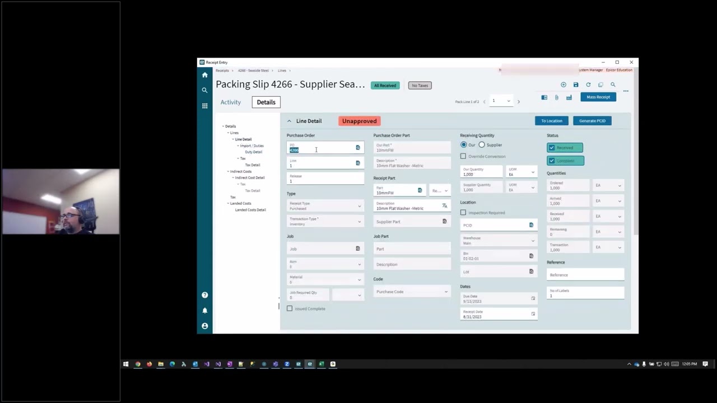
Task: Open Google Chrome from the taskbar
Action: tap(138, 364)
